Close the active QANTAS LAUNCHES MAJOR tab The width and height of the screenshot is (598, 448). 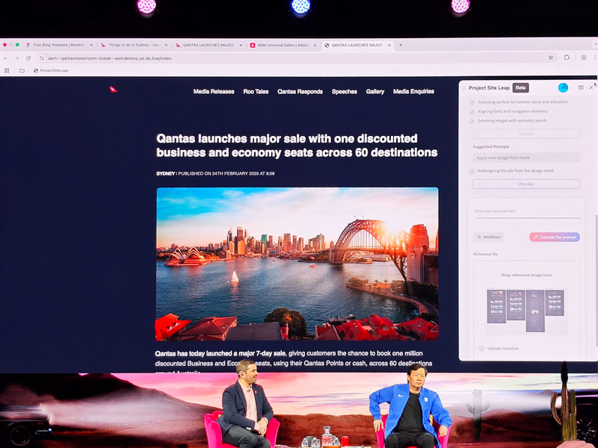coord(389,45)
